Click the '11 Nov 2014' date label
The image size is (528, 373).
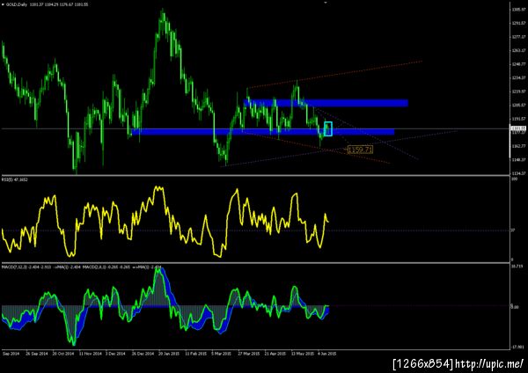(91, 354)
